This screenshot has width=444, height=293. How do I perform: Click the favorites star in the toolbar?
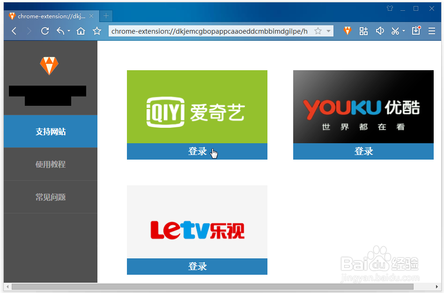[x=97, y=31]
